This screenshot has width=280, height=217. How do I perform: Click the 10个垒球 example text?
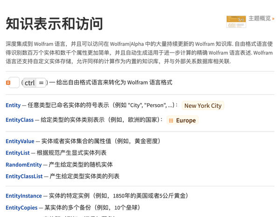click(x=126, y=208)
